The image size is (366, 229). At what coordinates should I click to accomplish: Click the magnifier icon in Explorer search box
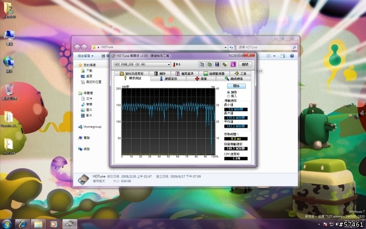[295, 47]
